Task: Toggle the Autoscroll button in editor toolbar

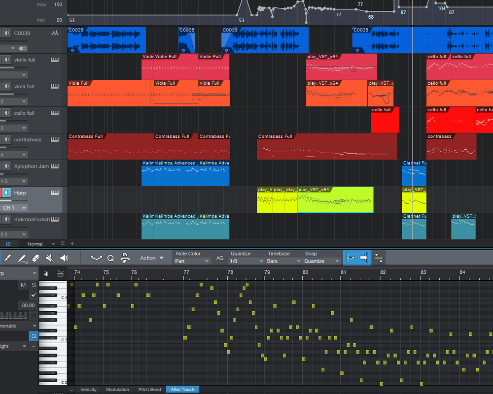Action: (364, 257)
